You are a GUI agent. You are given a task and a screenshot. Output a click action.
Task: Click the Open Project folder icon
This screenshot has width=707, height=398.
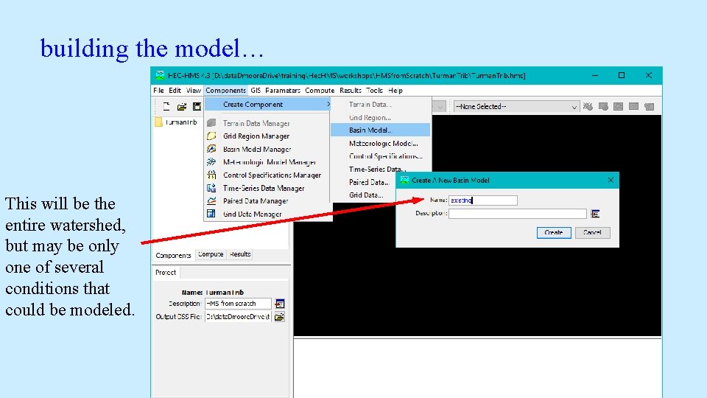(x=182, y=106)
